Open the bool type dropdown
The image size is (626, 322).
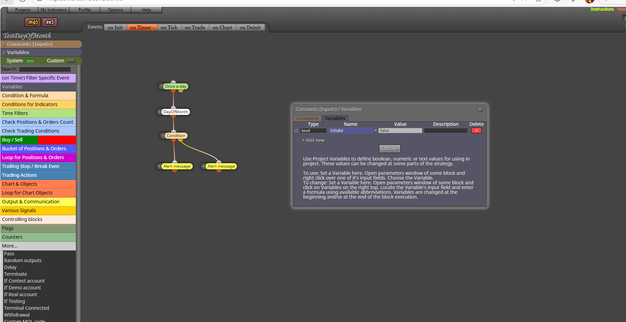pyautogui.click(x=313, y=131)
